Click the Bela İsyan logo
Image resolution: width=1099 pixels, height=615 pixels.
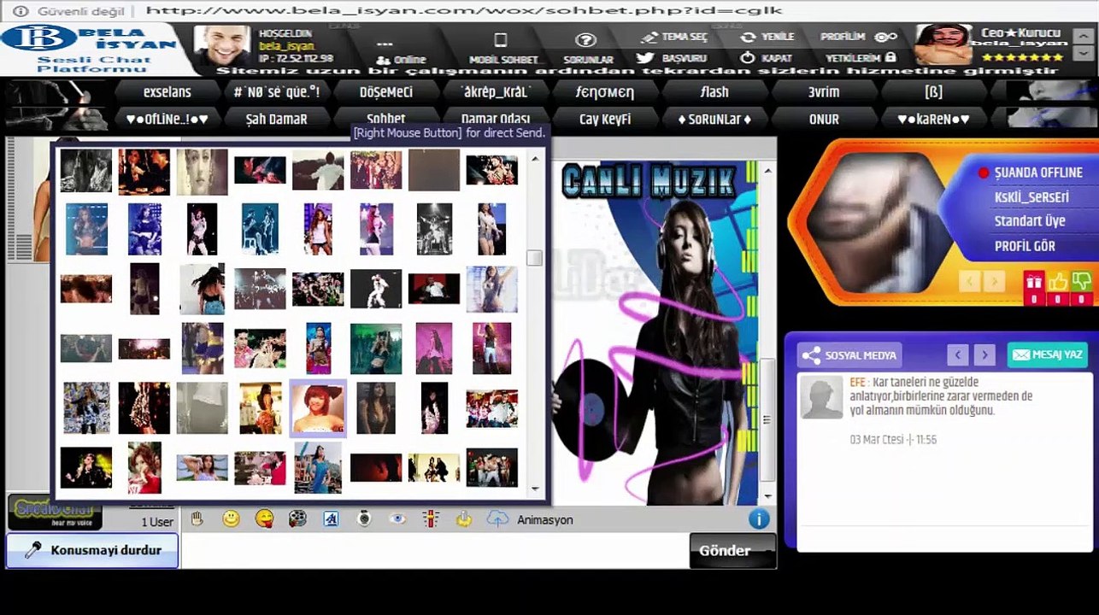click(x=88, y=49)
